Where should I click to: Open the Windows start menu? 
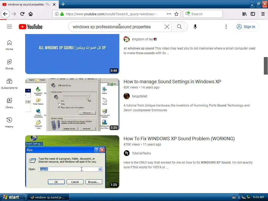pos(12,197)
